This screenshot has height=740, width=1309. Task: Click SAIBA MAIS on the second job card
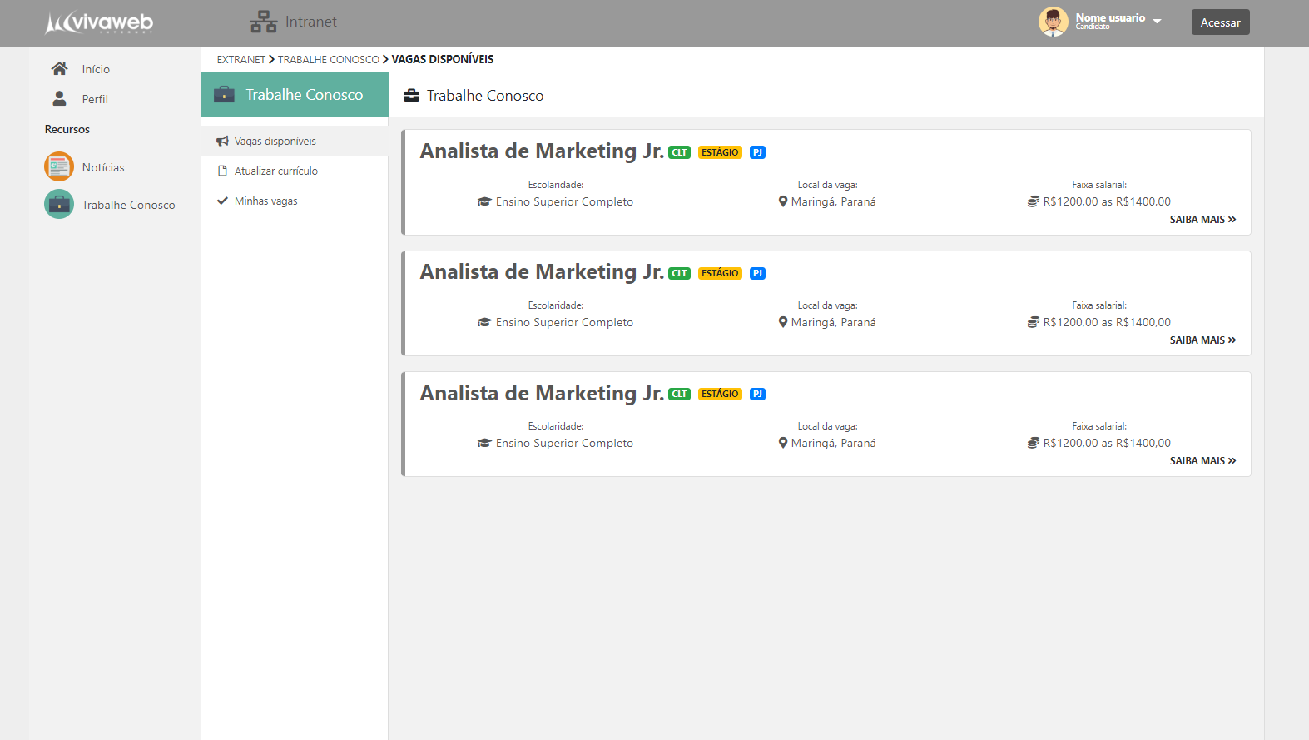tap(1202, 340)
